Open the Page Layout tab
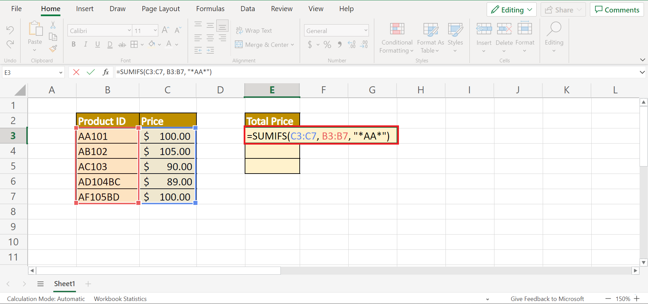This screenshot has width=648, height=304. pos(161,9)
